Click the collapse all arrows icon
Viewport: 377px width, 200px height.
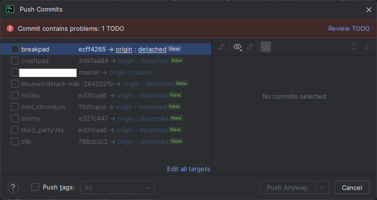[x=367, y=47]
